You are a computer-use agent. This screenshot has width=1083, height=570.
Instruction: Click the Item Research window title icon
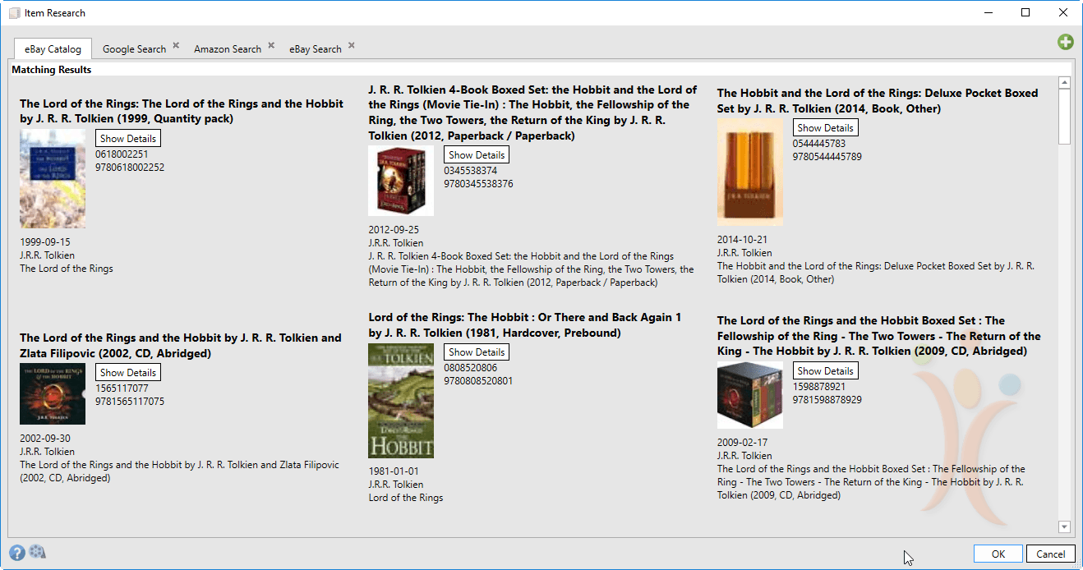tap(14, 12)
